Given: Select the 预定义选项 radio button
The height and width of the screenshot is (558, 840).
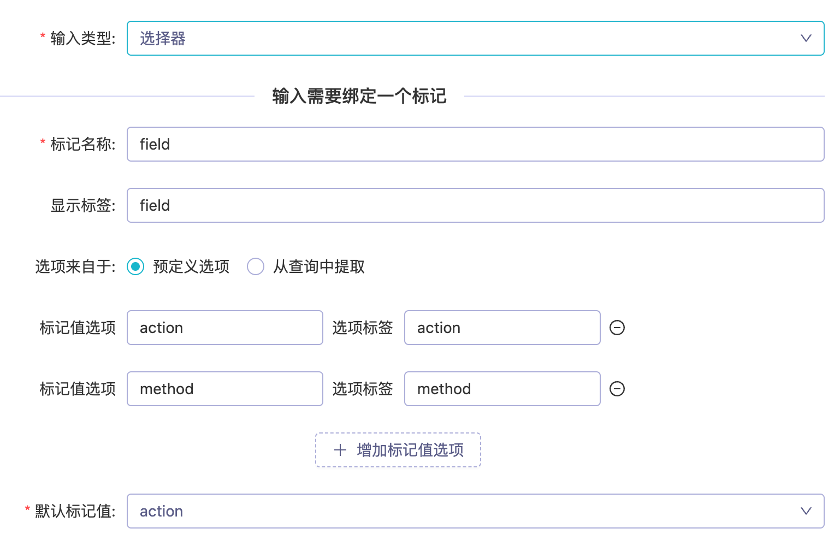Looking at the screenshot, I should point(135,266).
